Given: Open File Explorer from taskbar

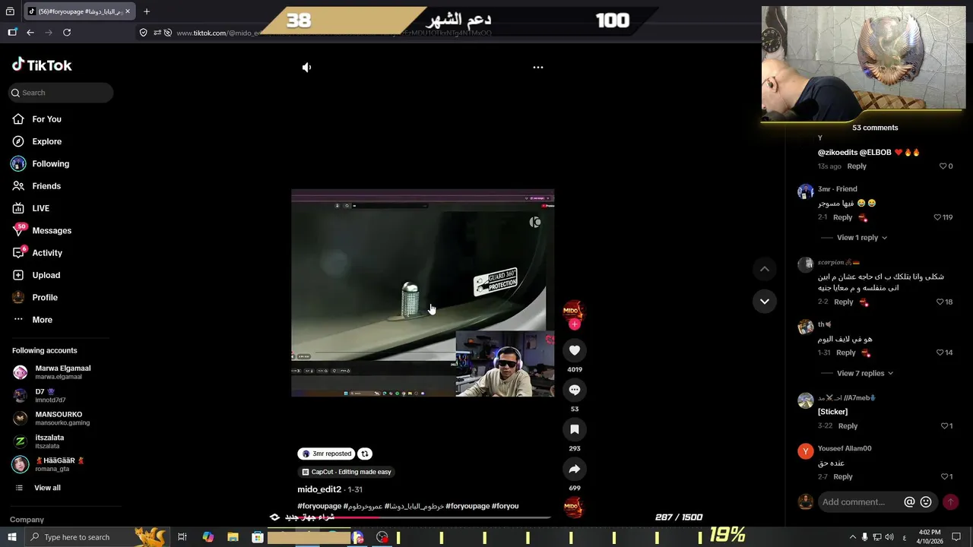Looking at the screenshot, I should pyautogui.click(x=233, y=537).
